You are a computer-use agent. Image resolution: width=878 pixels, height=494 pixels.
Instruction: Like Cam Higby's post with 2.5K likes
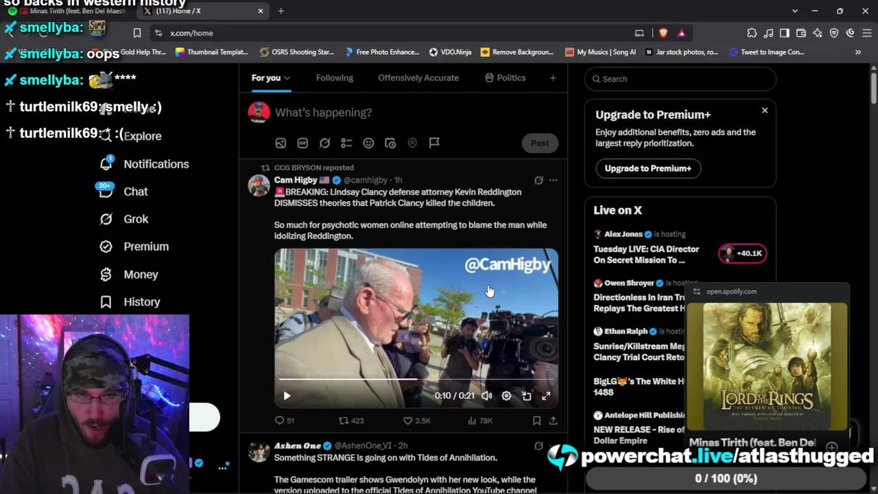pyautogui.click(x=416, y=421)
